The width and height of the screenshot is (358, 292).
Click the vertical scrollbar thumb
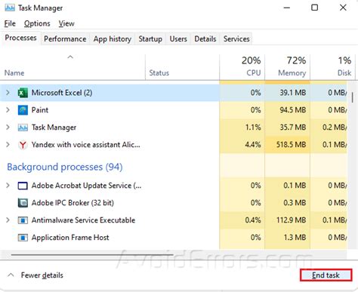point(353,97)
